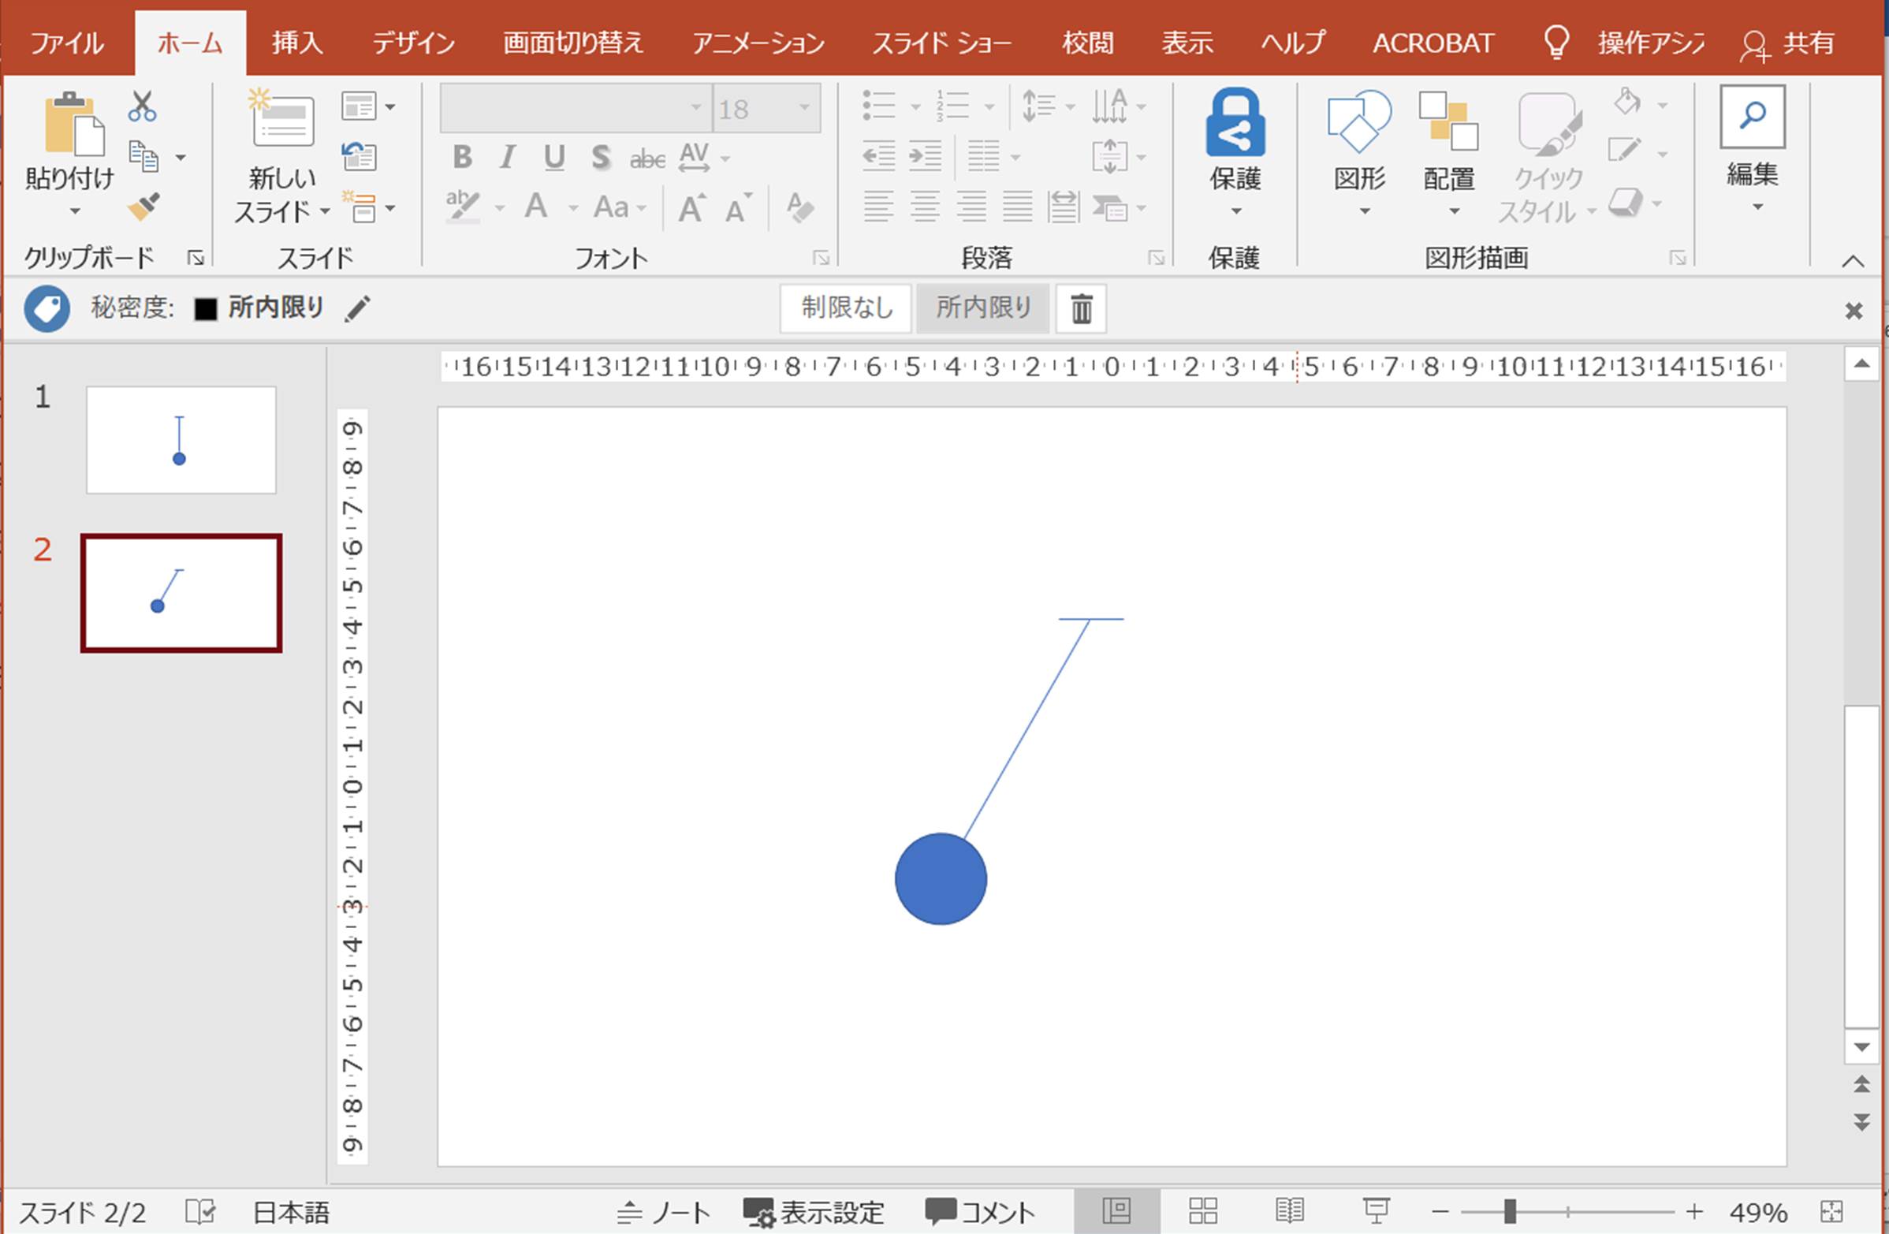The width and height of the screenshot is (1889, 1234).
Task: Select the 所内限り sensitivity button
Action: point(982,308)
